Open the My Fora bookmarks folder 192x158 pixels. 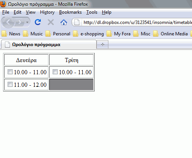(119, 34)
